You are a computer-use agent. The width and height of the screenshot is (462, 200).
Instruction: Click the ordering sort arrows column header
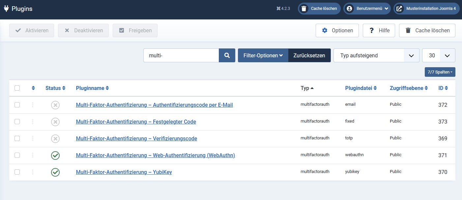pyautogui.click(x=33, y=88)
